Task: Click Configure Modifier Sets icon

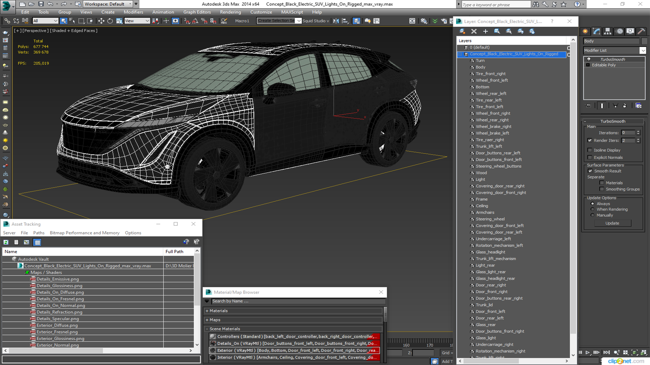Action: (638, 106)
